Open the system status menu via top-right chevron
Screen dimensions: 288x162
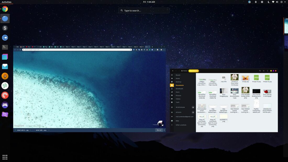[x=285, y=2]
